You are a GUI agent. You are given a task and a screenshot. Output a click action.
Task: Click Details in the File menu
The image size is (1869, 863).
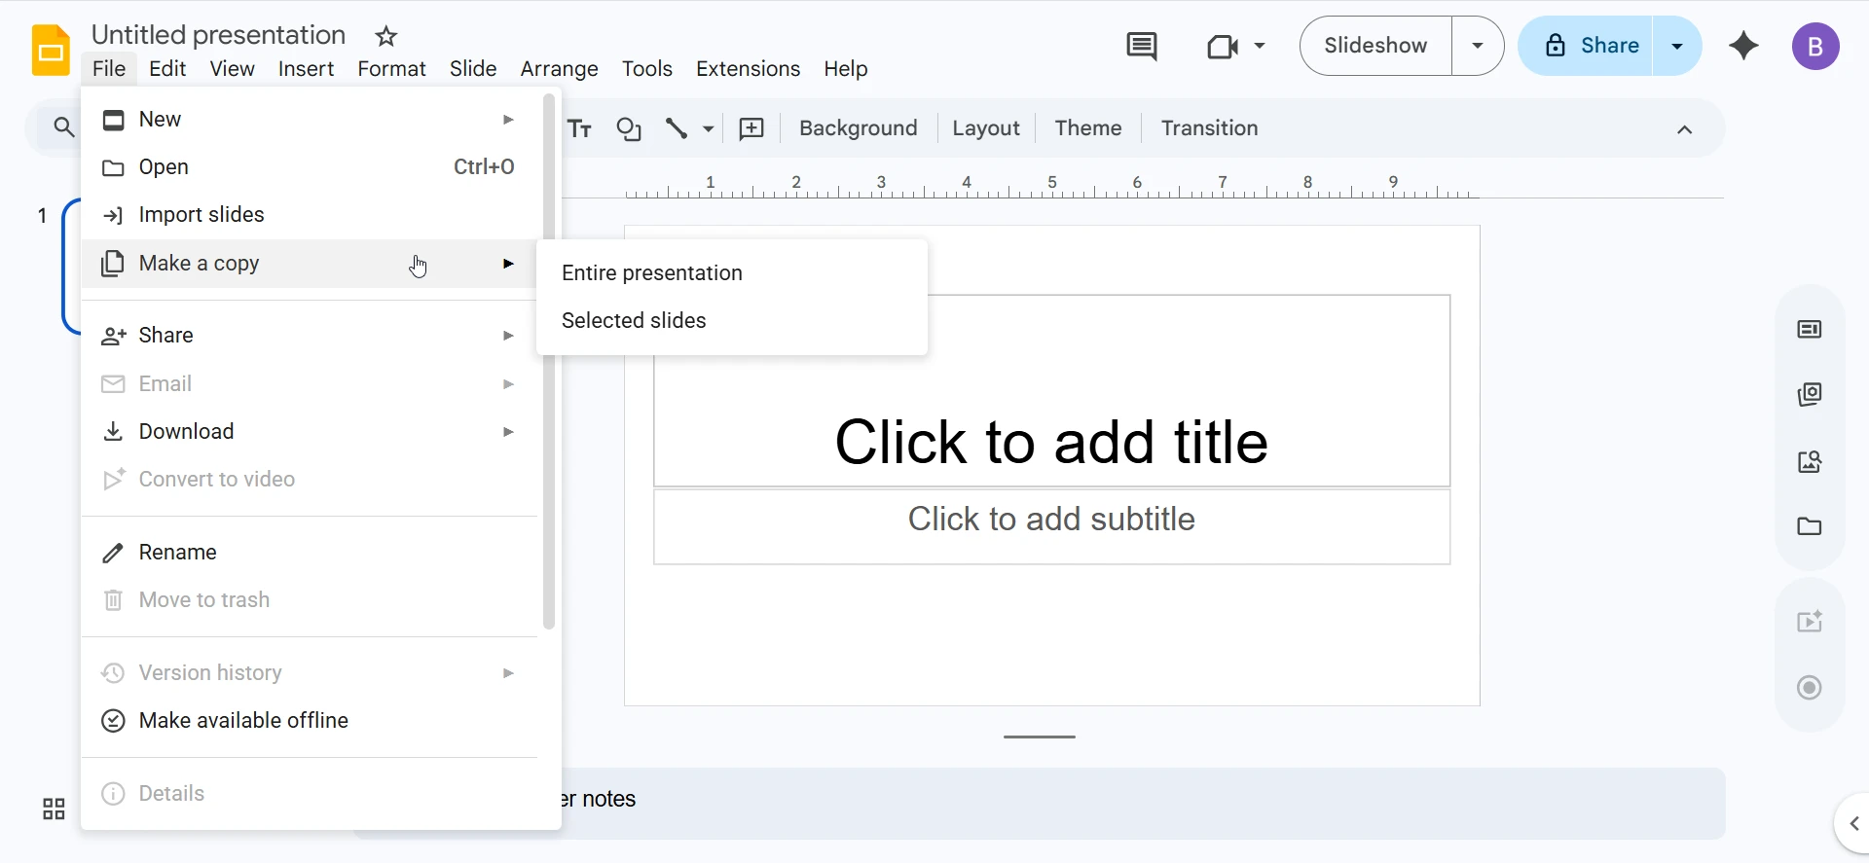point(310,794)
